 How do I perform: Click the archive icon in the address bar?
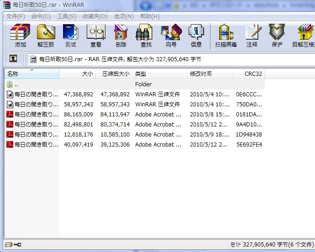tap(33, 59)
